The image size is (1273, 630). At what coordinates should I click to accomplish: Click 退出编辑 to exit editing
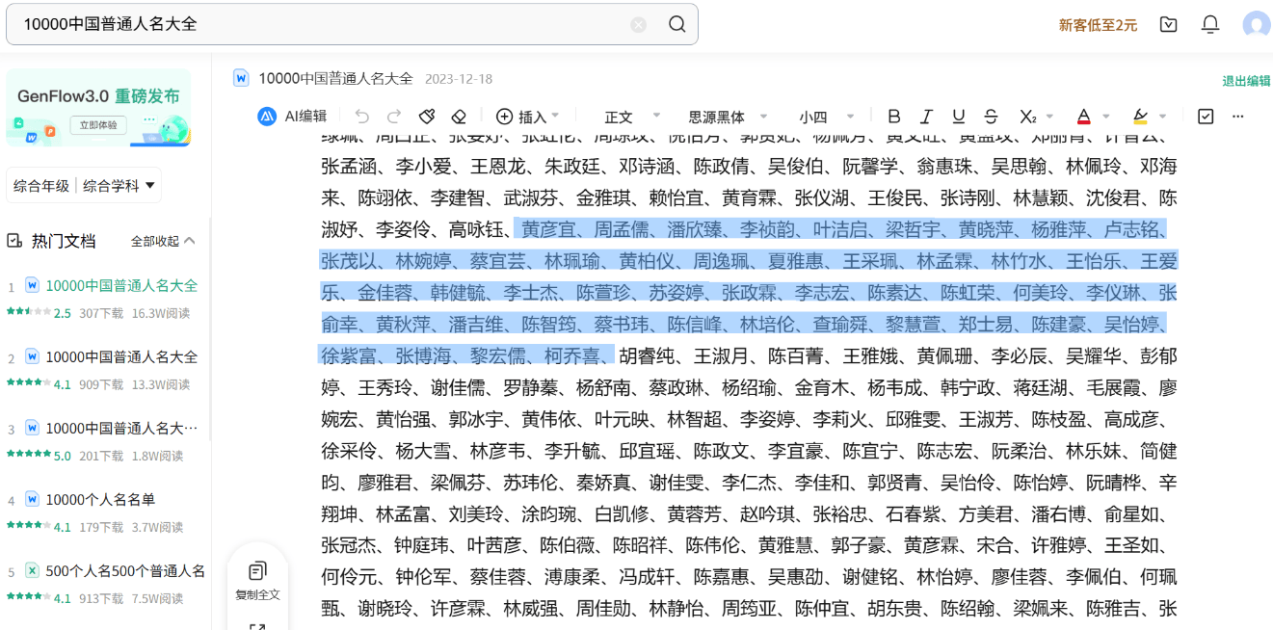tap(1246, 81)
